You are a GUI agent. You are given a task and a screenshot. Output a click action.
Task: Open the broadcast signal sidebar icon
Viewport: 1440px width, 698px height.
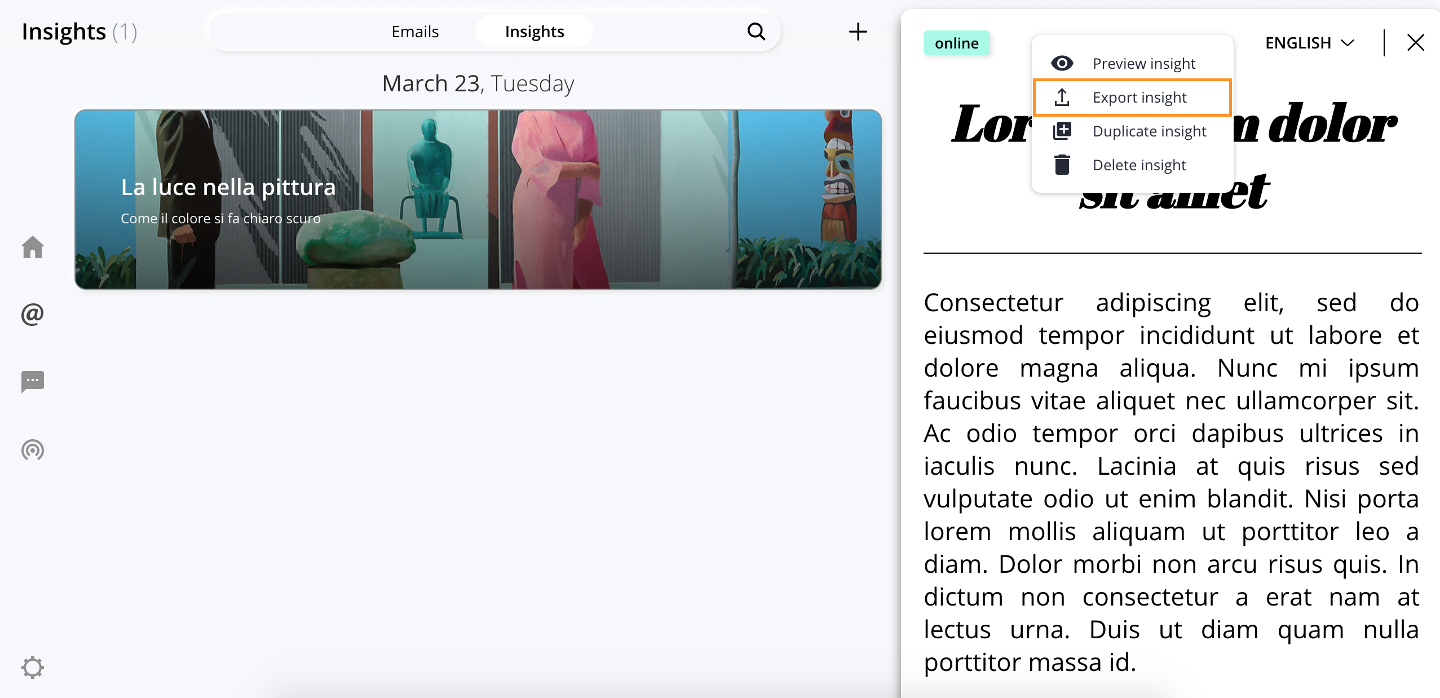pyautogui.click(x=33, y=450)
